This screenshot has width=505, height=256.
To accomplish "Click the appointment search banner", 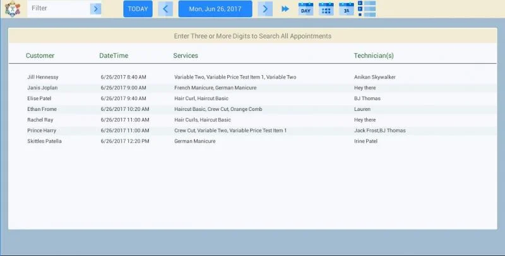I will click(x=252, y=36).
